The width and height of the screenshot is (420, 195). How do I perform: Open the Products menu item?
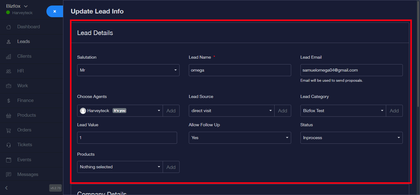point(26,115)
